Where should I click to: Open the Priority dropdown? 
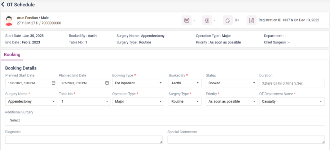pyautogui.click(x=231, y=101)
